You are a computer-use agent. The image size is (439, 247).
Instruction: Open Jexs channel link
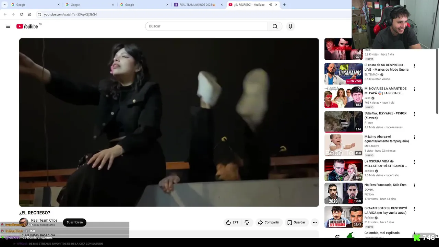367,98
